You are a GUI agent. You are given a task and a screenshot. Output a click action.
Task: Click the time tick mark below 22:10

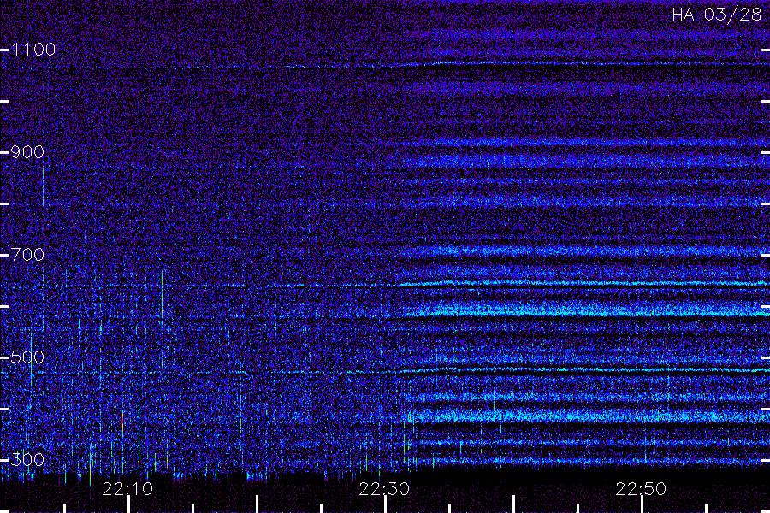tap(128, 504)
